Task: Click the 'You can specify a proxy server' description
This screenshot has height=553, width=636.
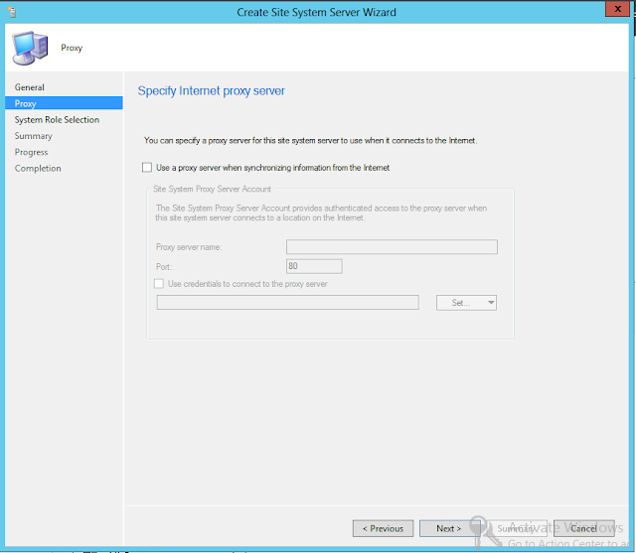Action: 311,141
